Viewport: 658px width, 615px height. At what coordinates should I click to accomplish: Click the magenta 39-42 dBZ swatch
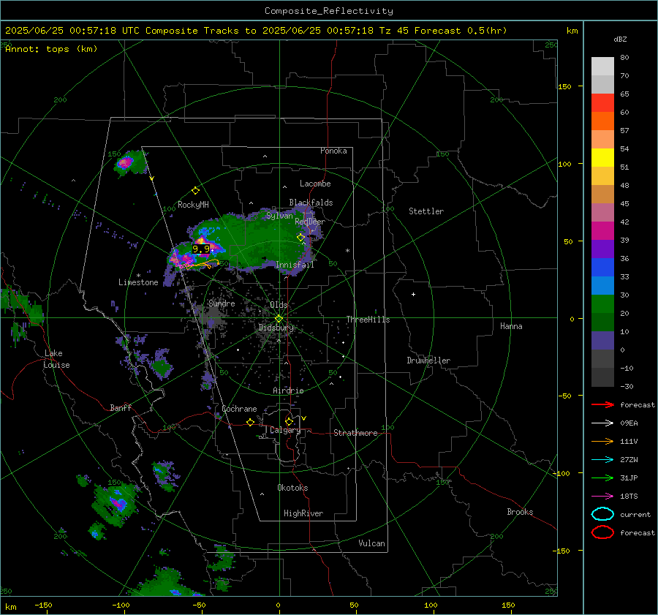tap(602, 231)
